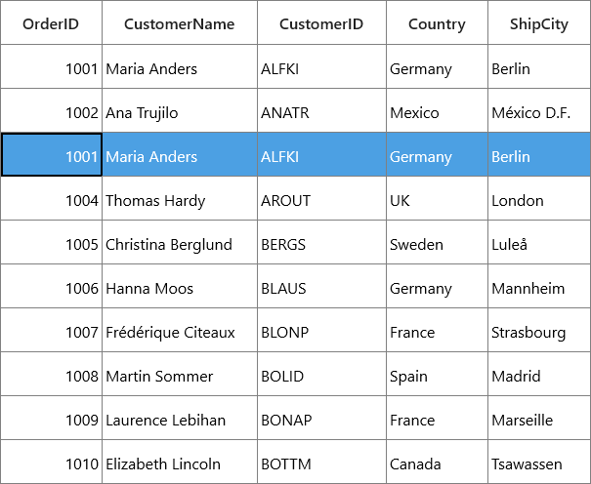Select the Frédérique Citeaux cell
591x484 pixels.
click(x=180, y=330)
